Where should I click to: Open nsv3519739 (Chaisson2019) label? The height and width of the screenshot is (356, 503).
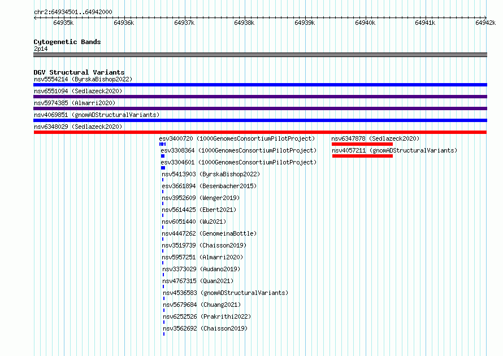tap(204, 245)
